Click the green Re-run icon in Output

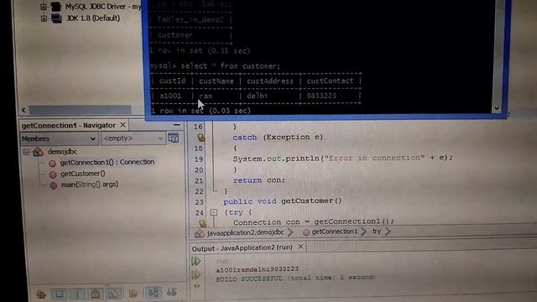click(196, 261)
